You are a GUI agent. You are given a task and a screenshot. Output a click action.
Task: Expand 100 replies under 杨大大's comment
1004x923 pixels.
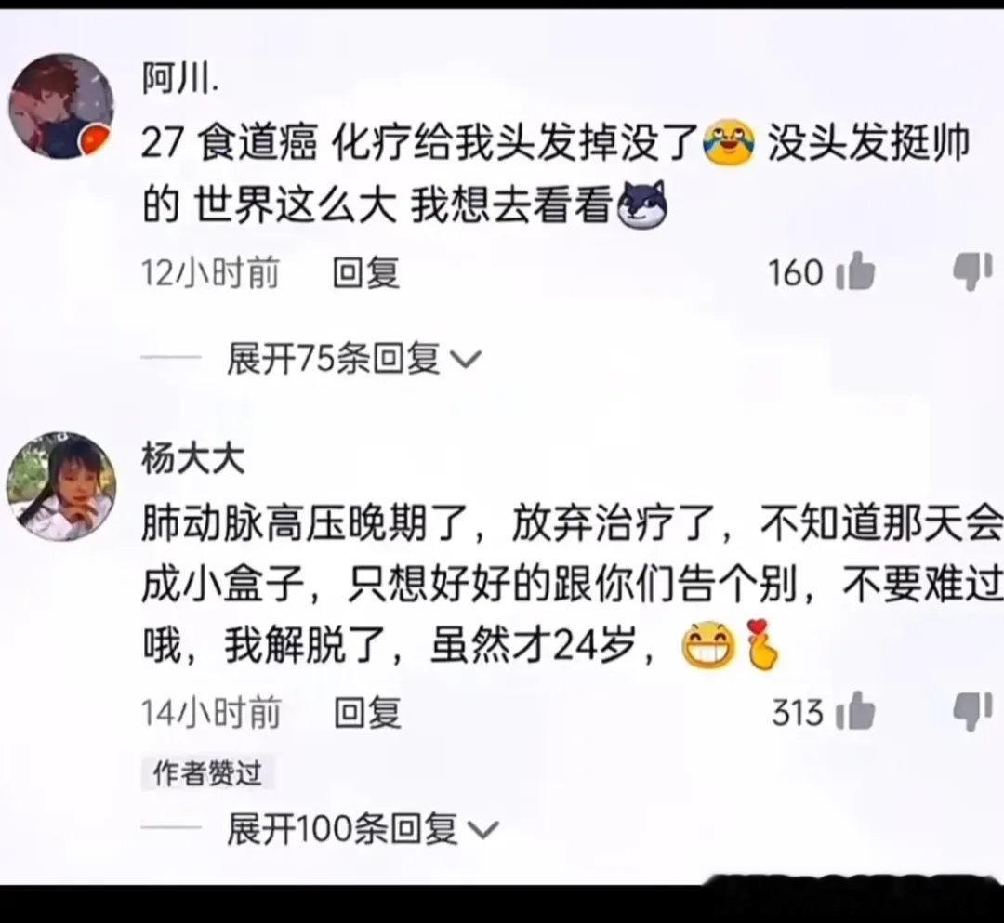(x=362, y=829)
